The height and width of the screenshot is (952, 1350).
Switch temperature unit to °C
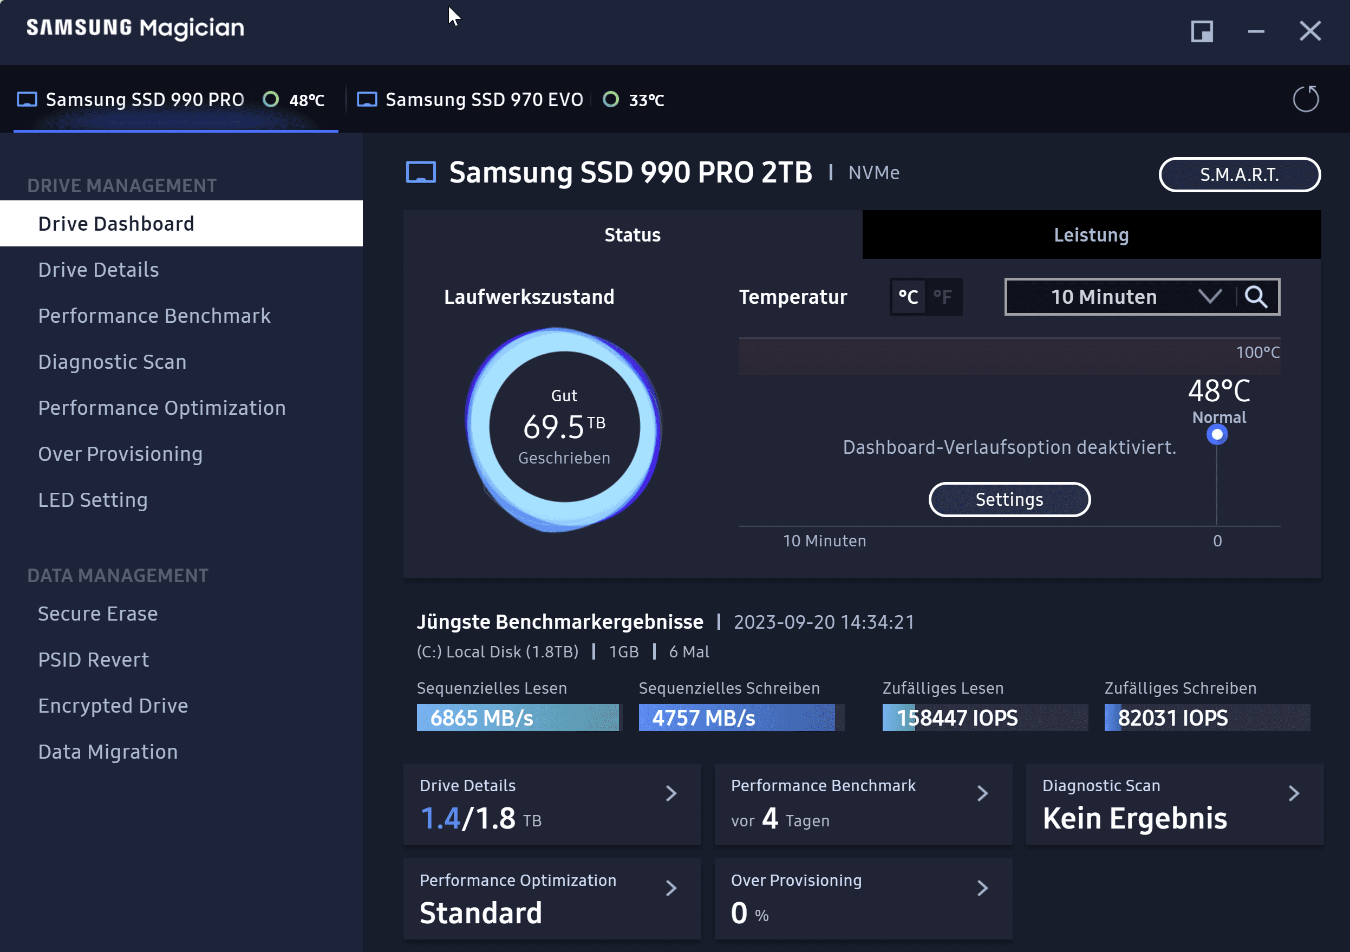click(908, 297)
